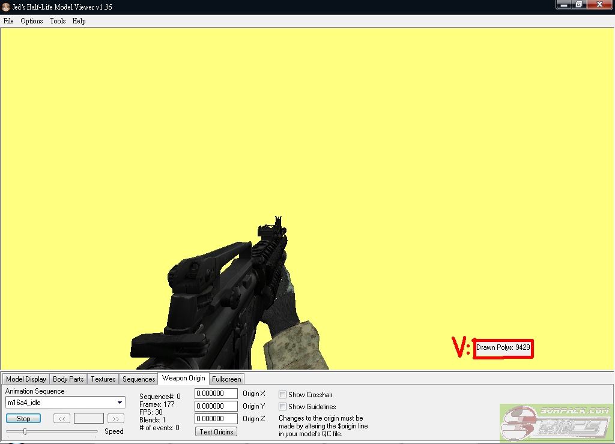This screenshot has height=444, width=615.
Task: Restore down the model viewer window
Action: click(578, 5)
